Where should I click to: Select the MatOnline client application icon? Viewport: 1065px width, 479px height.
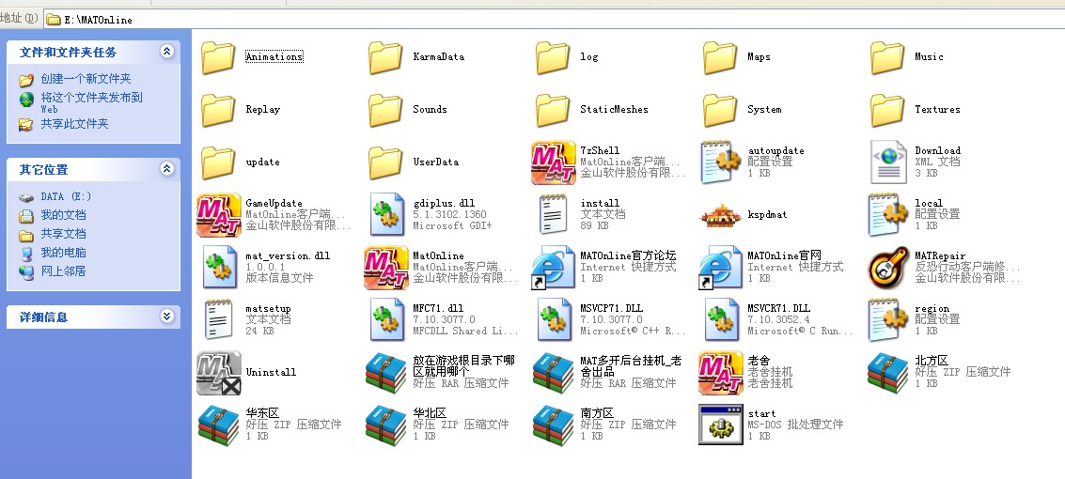pyautogui.click(x=385, y=268)
